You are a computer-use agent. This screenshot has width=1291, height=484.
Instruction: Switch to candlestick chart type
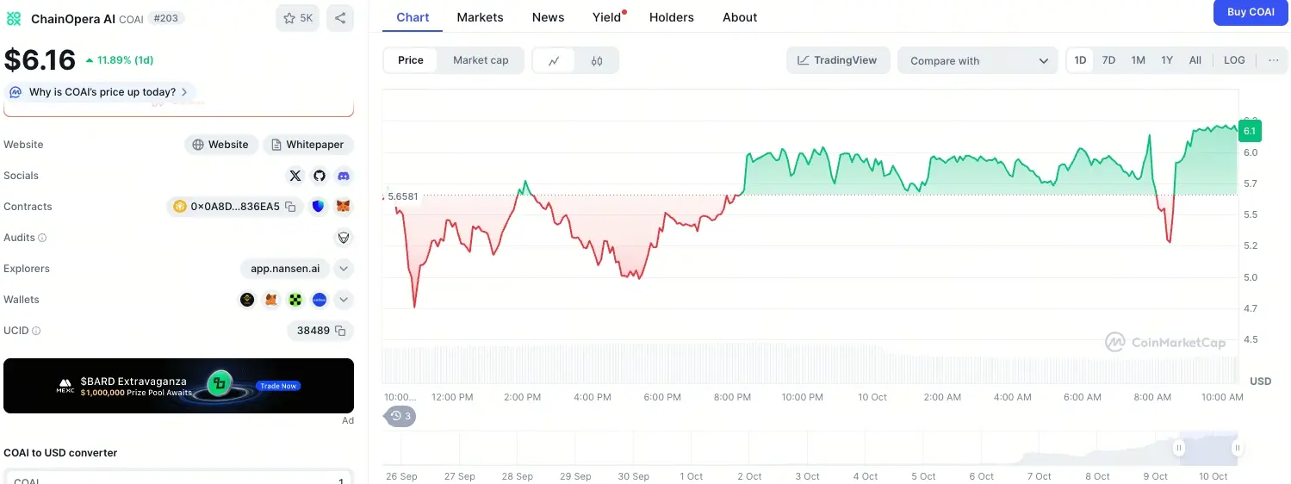[597, 61]
